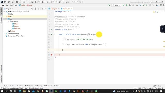Run with coverage icon
Image resolution: width=165 pixels, height=93 pixels.
click(130, 5)
